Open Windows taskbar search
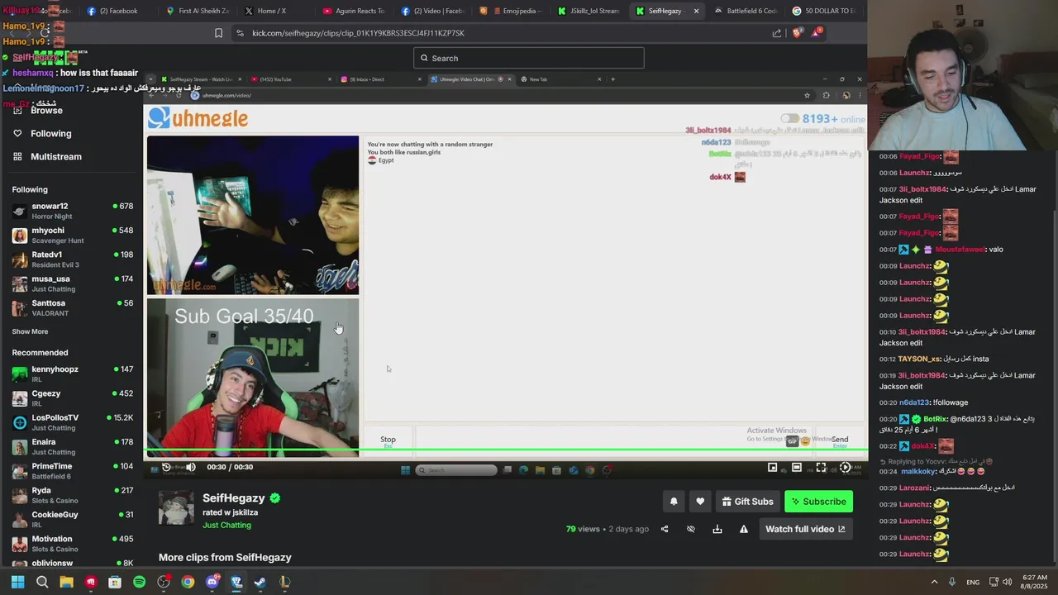 point(42,582)
